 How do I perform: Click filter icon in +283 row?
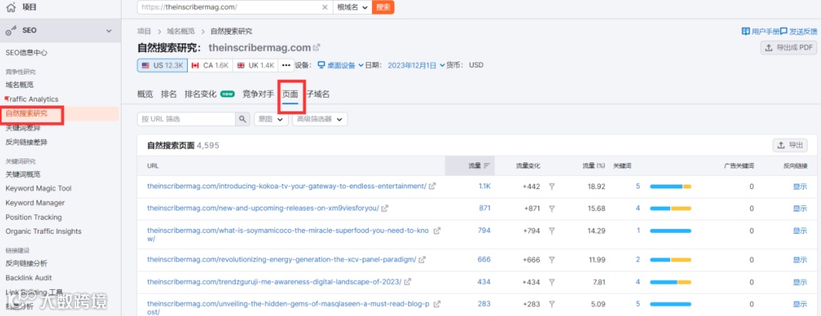551,304
